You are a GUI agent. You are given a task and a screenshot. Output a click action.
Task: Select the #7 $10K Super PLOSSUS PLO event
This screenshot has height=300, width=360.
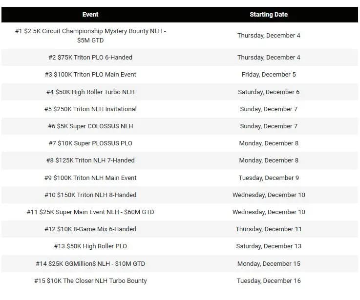pos(90,143)
